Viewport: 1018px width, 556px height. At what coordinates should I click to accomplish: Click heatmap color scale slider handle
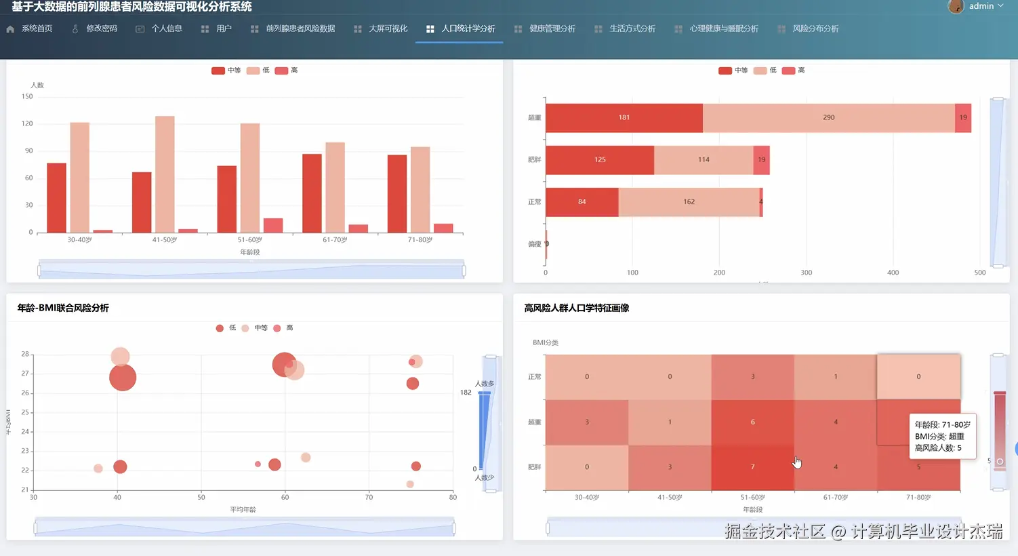point(1000,462)
